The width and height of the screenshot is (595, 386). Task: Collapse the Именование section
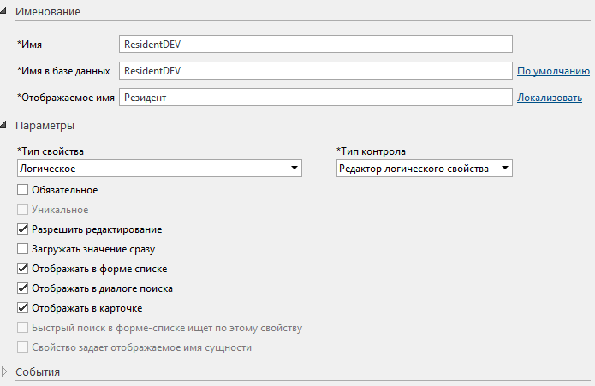tap(7, 13)
